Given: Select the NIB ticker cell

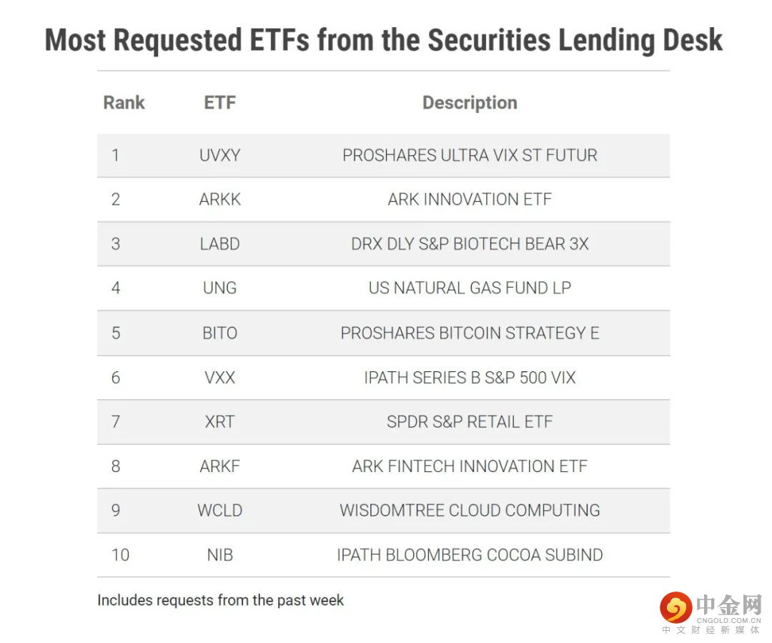Looking at the screenshot, I should (x=219, y=555).
